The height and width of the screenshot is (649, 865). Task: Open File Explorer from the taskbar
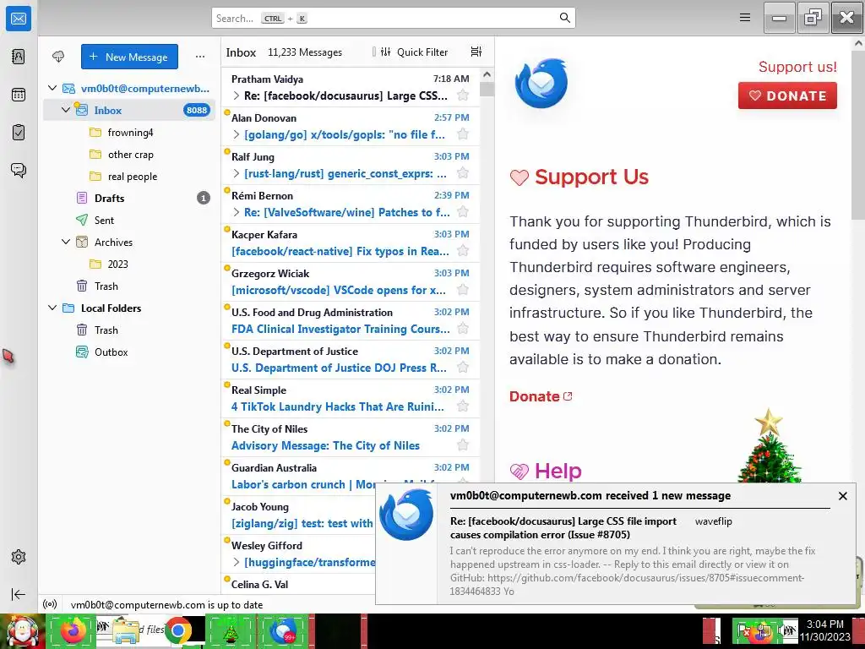tap(126, 630)
